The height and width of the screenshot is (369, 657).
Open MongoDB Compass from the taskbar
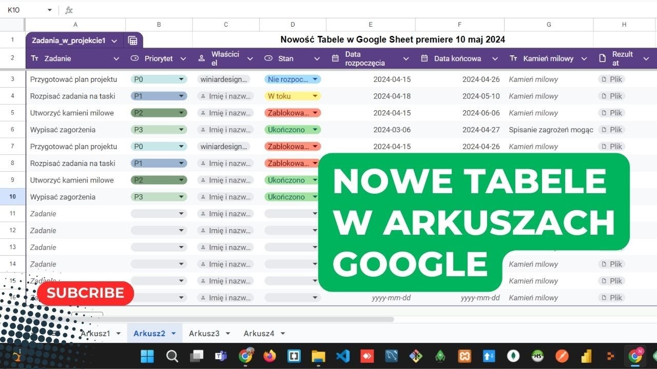point(513,356)
